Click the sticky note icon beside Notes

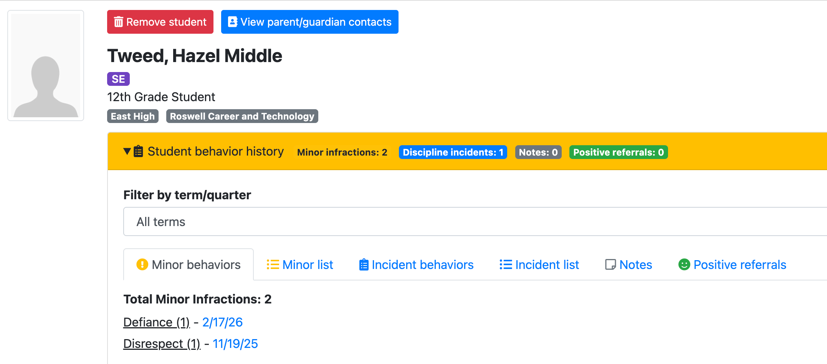[610, 264]
